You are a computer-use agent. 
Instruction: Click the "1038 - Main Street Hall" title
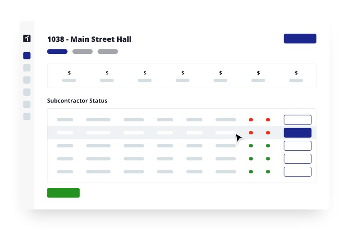point(89,39)
